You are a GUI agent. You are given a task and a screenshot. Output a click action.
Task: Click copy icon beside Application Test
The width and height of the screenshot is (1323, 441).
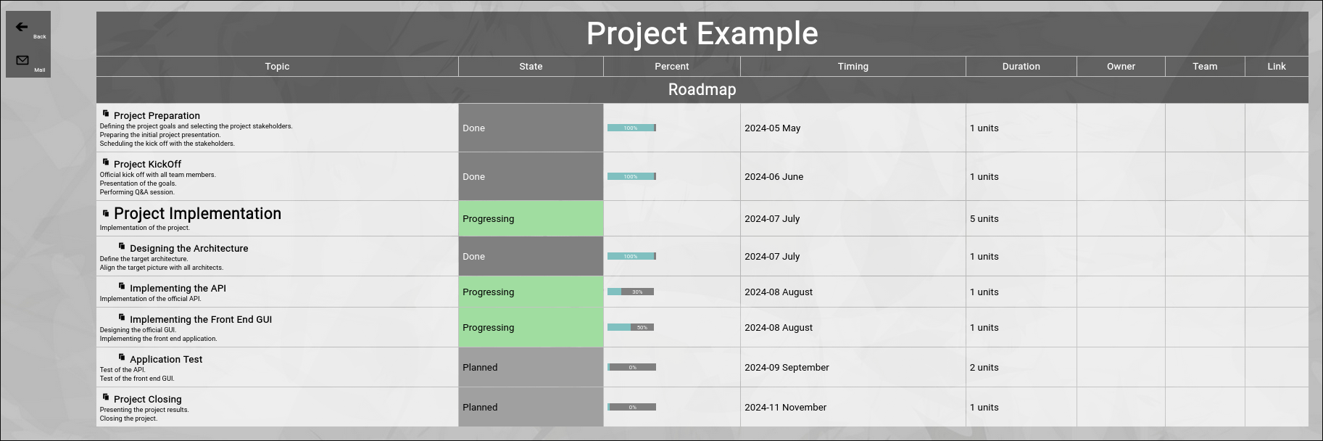(x=122, y=358)
